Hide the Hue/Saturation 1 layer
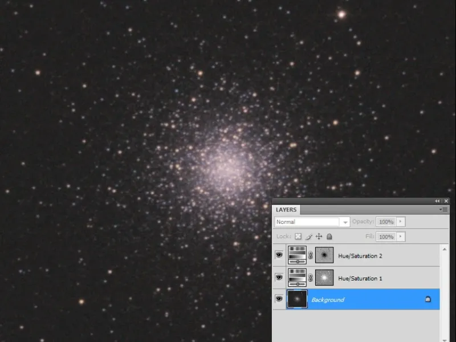This screenshot has width=456, height=342. (x=279, y=278)
